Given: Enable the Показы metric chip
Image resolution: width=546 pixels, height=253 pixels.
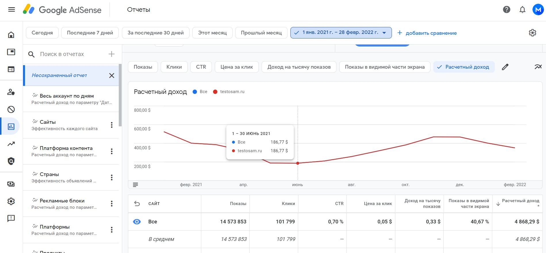Looking at the screenshot, I should tap(143, 67).
